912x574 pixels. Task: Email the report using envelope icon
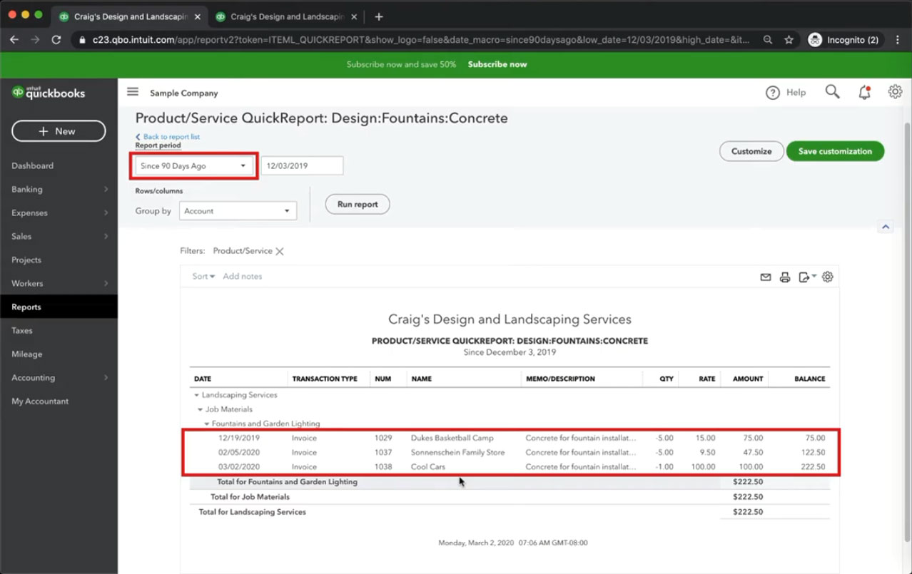coord(766,277)
